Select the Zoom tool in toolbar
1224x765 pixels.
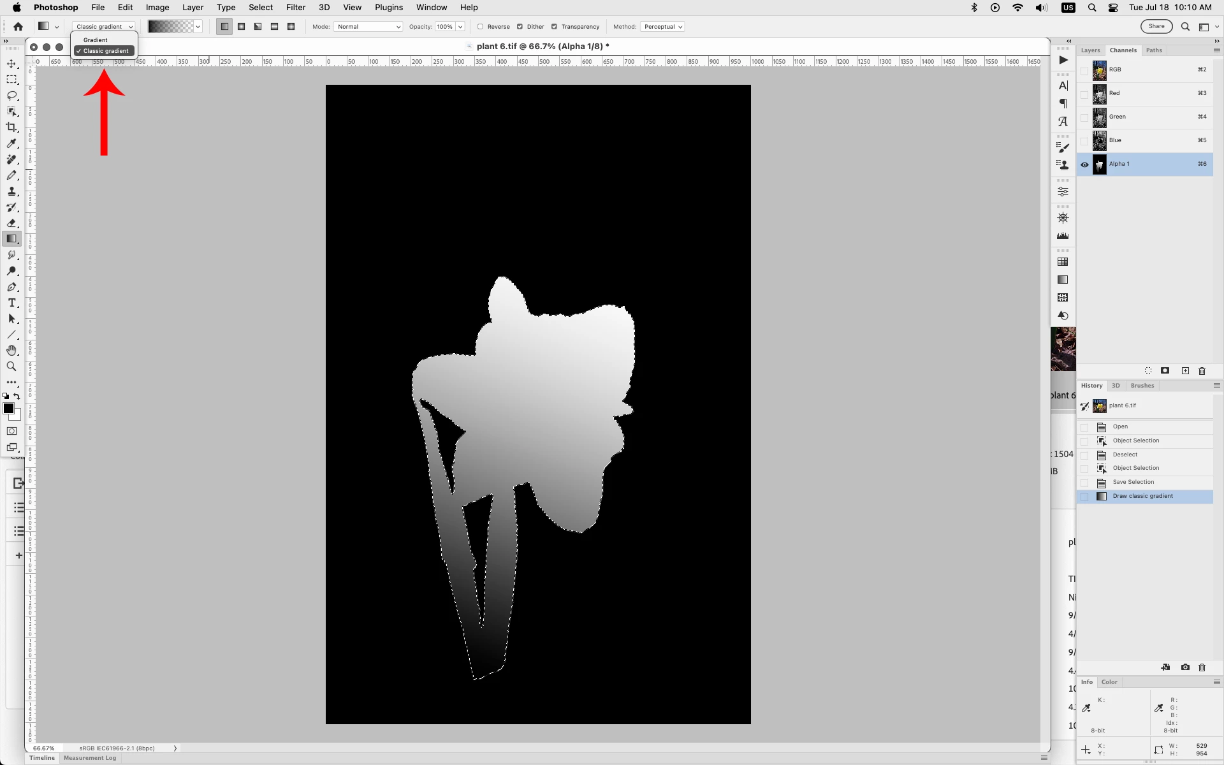click(11, 367)
